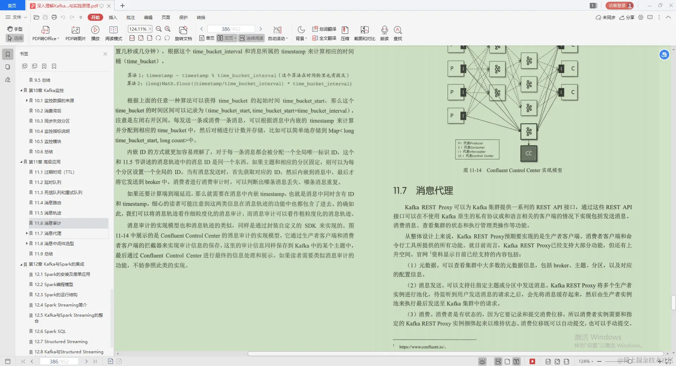Open the 查找 find tool

[398, 33]
